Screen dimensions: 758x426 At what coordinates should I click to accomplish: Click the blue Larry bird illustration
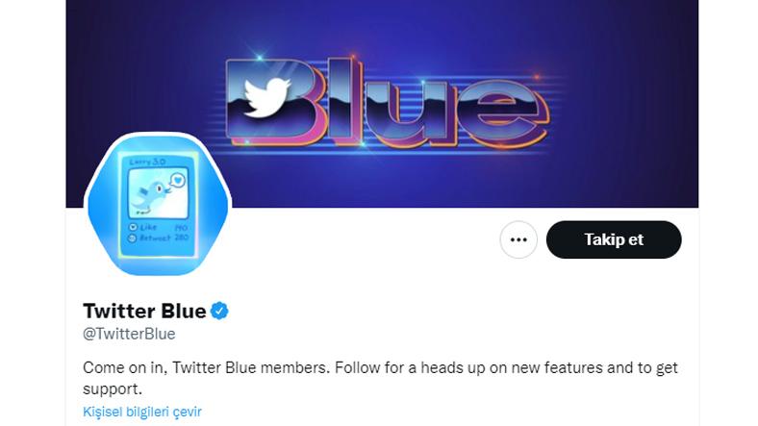151,196
